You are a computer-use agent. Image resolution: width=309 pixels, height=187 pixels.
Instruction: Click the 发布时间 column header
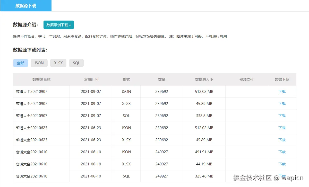(91, 79)
